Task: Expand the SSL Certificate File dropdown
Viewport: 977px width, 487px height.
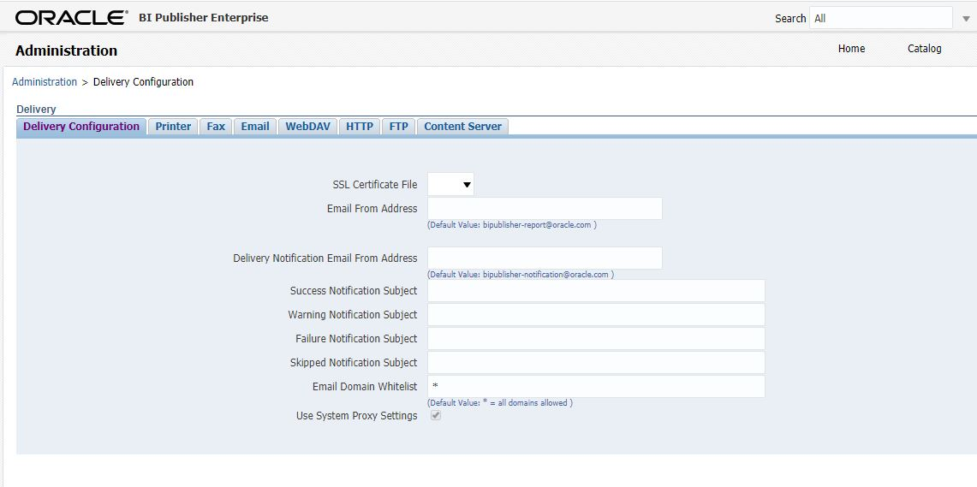Action: coord(450,184)
